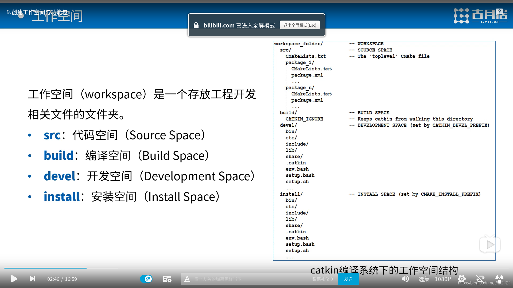Open player settings gear
Screen dimensions: 513x288
pyautogui.click(x=462, y=279)
